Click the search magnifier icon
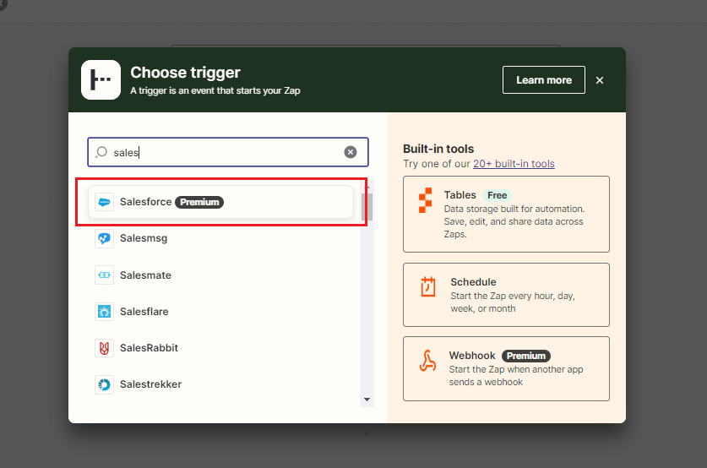 tap(101, 152)
